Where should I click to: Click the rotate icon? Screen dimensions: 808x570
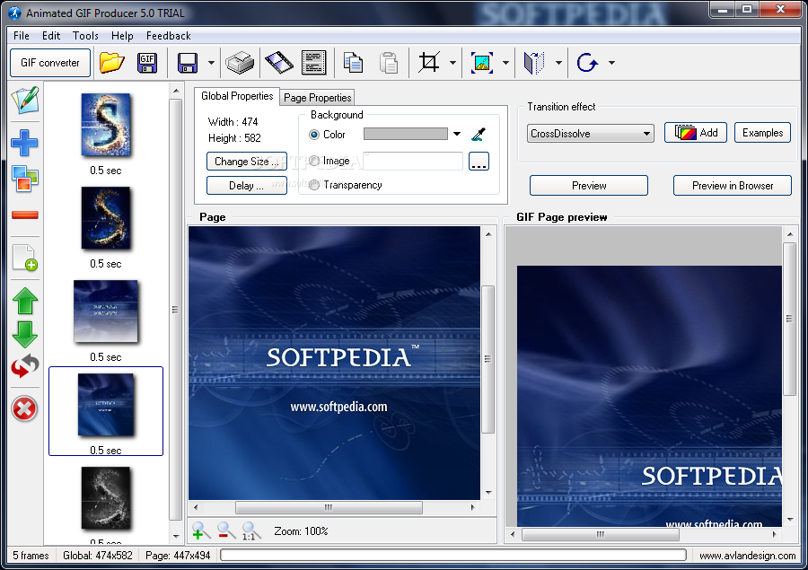587,63
